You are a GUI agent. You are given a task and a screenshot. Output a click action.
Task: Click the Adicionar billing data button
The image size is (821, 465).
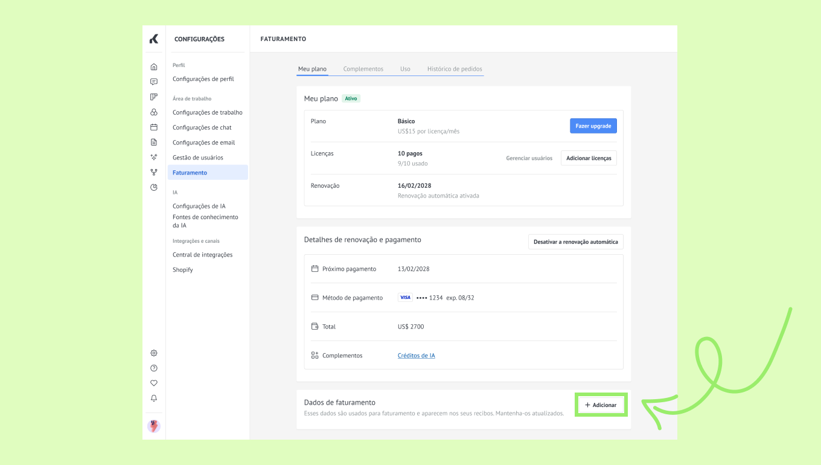click(x=601, y=405)
